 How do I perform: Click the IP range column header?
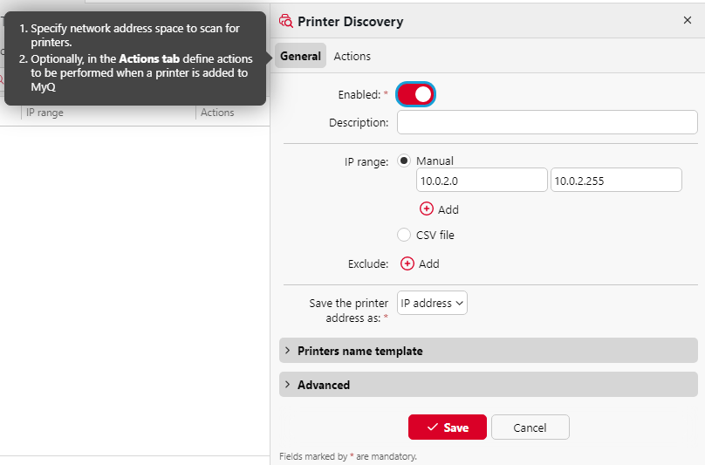coord(44,113)
